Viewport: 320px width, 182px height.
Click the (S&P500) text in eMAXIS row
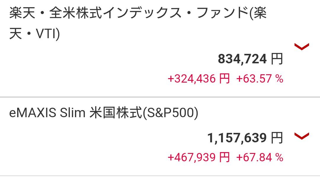click(170, 113)
